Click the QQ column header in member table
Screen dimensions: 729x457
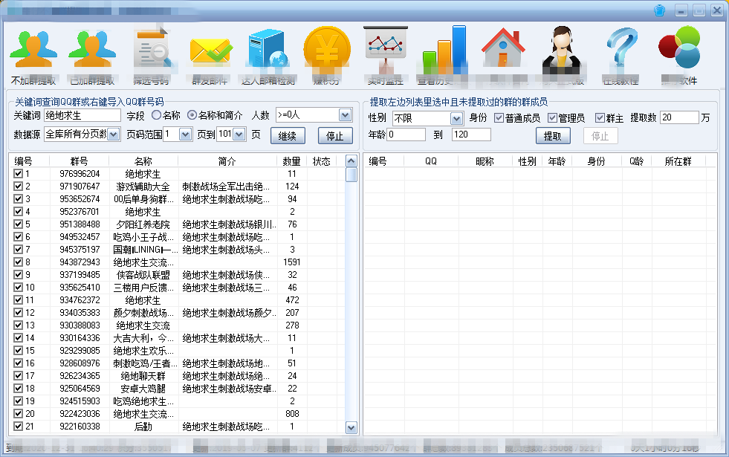(431, 161)
